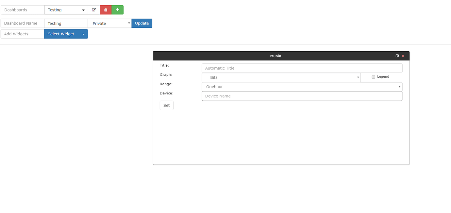The height and width of the screenshot is (213, 451).
Task: Open the Select Widget dropdown
Action: [66, 34]
